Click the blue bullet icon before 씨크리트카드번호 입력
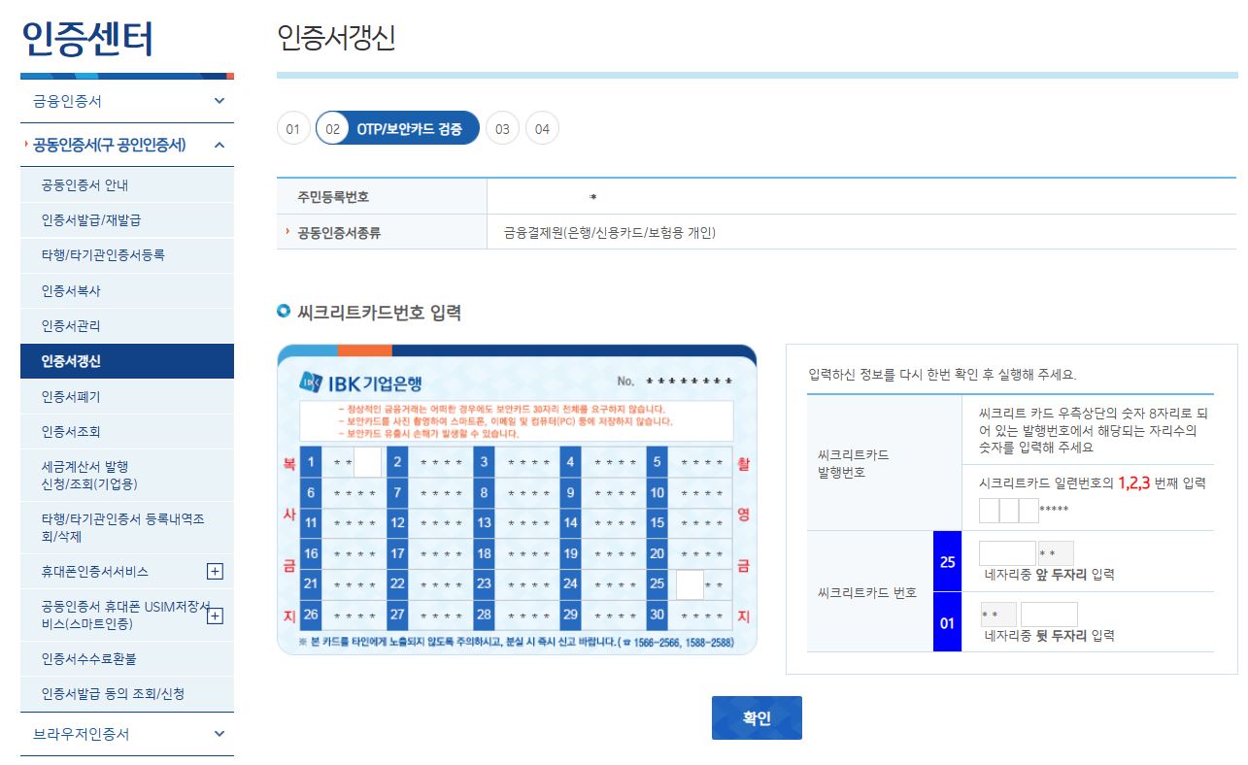The image size is (1248, 765). point(283,312)
